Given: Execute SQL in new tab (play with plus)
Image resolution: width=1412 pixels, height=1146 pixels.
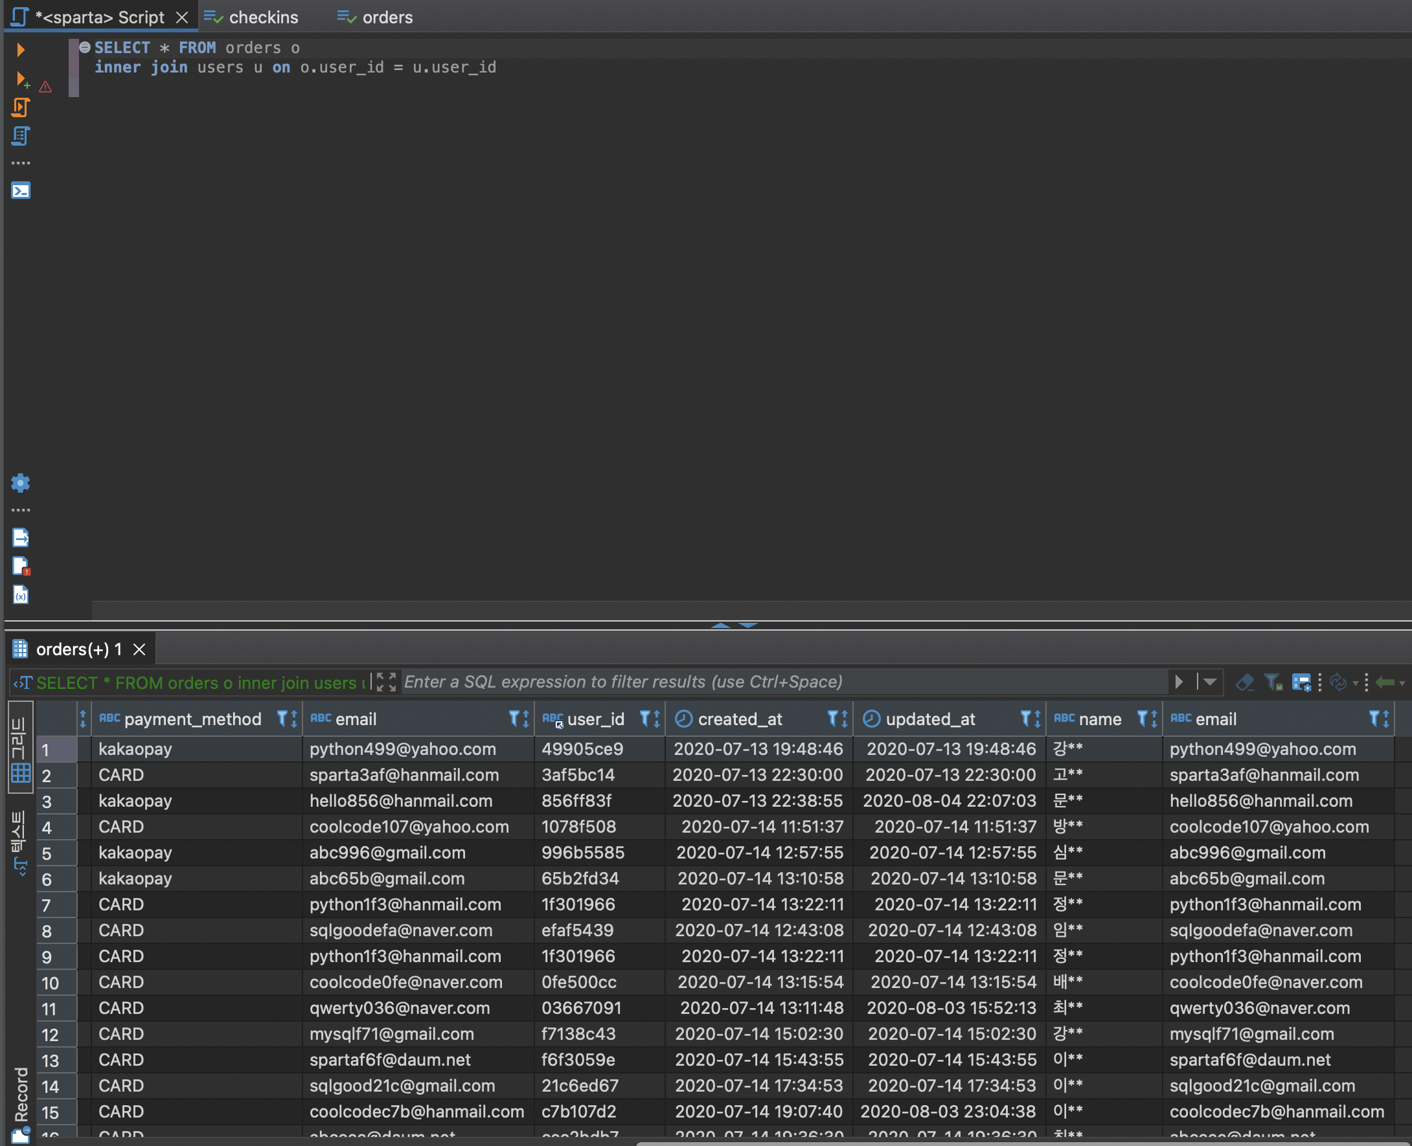Looking at the screenshot, I should [22, 79].
